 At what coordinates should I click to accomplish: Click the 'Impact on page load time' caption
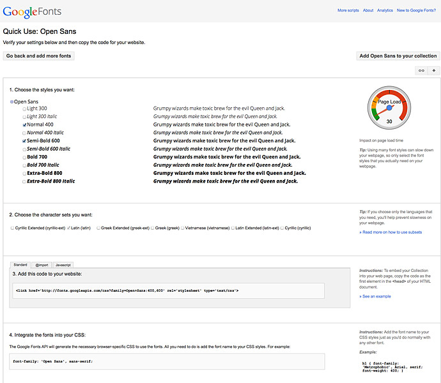(381, 140)
